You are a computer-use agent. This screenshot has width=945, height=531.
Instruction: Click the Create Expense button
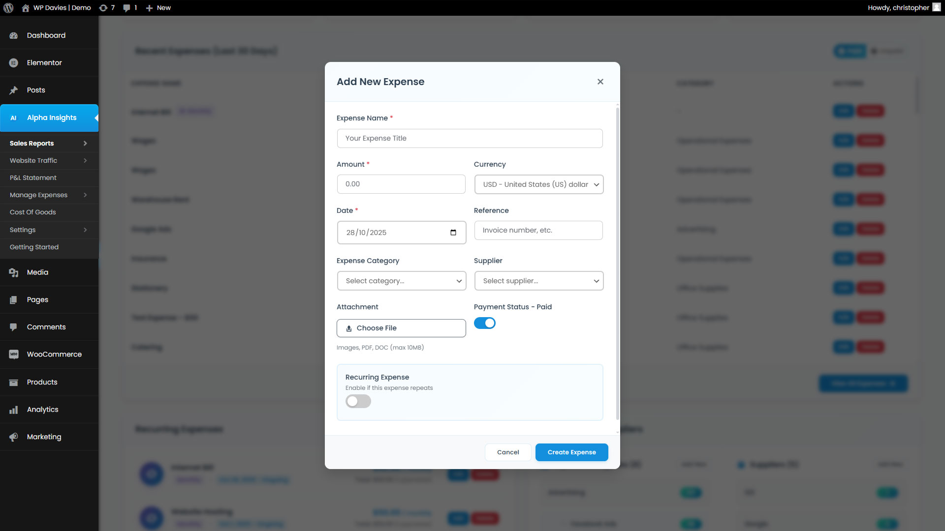click(x=571, y=452)
